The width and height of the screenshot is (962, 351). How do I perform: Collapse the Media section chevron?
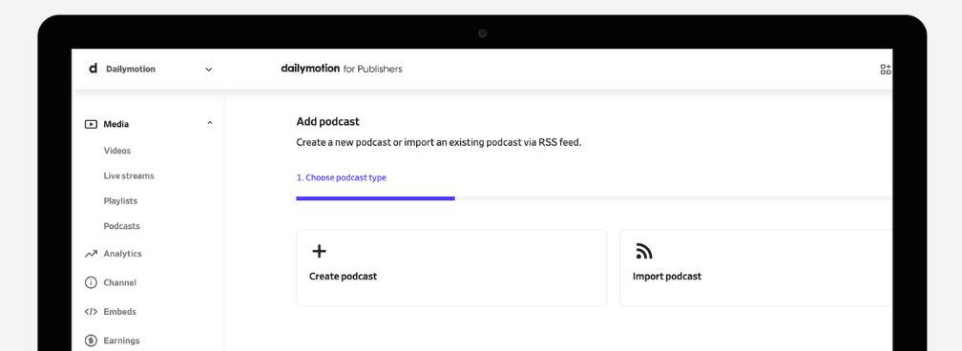(x=210, y=123)
